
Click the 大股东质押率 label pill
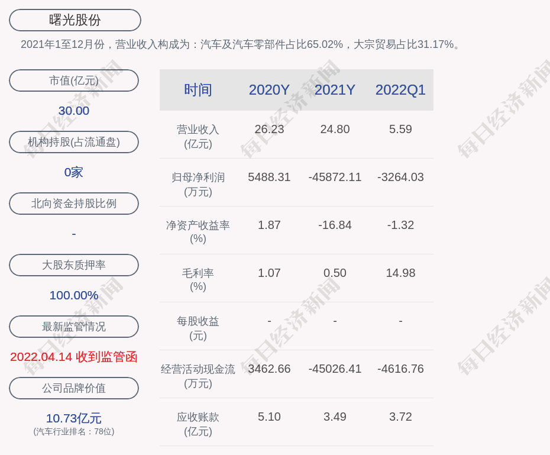coord(74,265)
